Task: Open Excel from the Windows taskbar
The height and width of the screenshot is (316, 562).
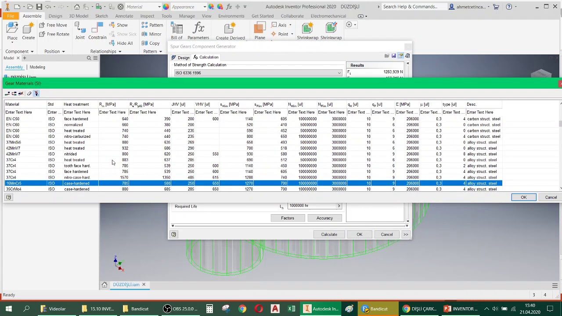Action: pos(292,309)
